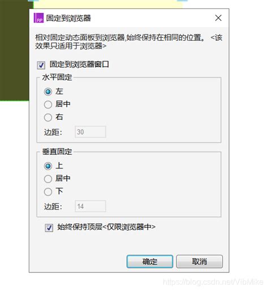The height and width of the screenshot is (291, 268).
Task: Select 下 under 垂直固定
Action: [x=48, y=192]
